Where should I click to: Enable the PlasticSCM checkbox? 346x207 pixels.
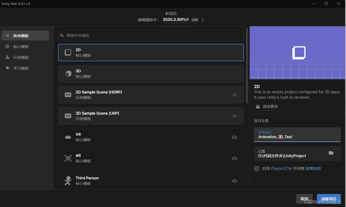point(257,169)
